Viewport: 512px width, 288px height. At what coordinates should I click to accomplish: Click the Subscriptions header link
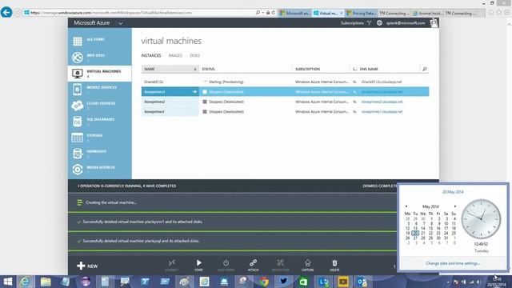pos(352,23)
